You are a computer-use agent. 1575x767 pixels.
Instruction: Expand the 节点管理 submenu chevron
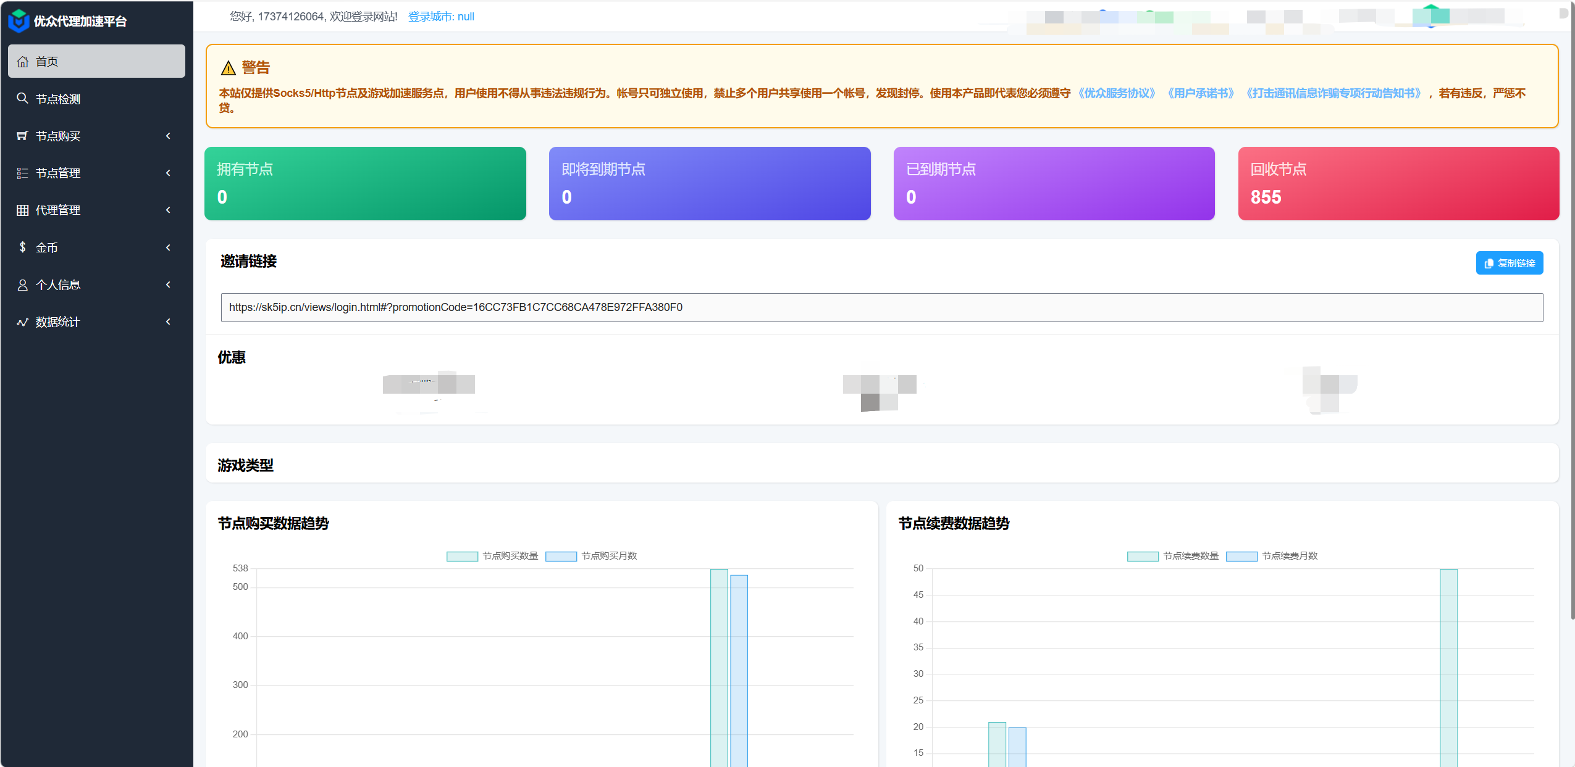point(168,173)
